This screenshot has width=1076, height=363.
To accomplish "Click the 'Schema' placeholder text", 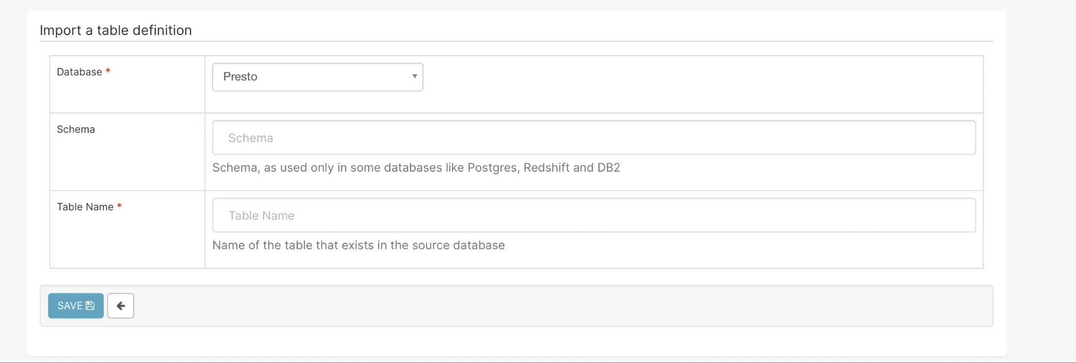I will tap(251, 138).
